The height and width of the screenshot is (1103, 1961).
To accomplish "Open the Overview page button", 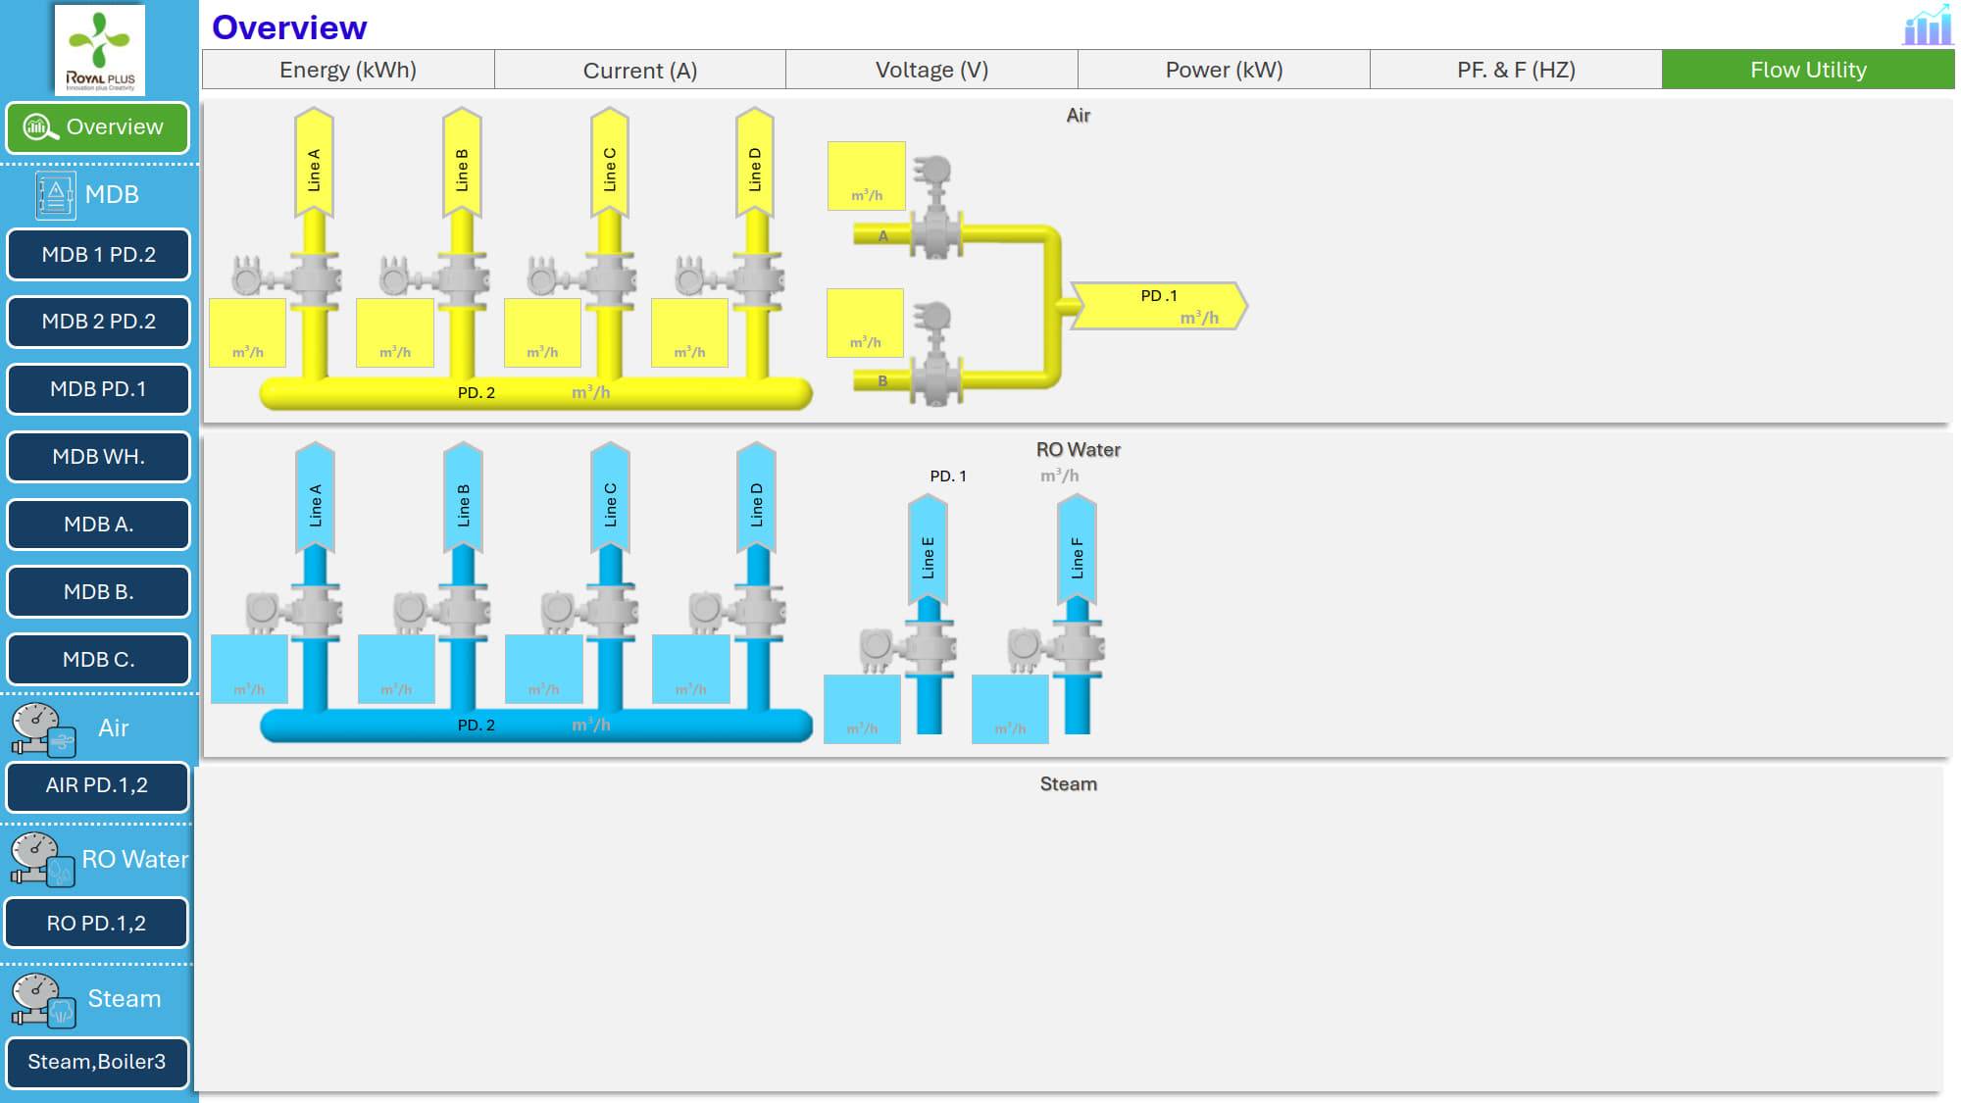I will [98, 127].
